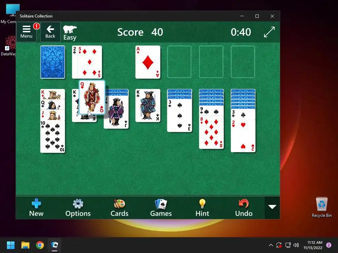Screen dimensions: 338x253
Task: Click the third empty foundation slot
Action: pos(211,62)
